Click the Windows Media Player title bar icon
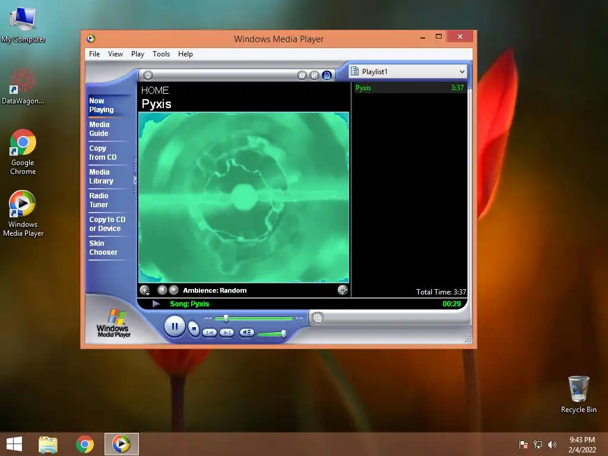The image size is (608, 456). click(x=91, y=38)
